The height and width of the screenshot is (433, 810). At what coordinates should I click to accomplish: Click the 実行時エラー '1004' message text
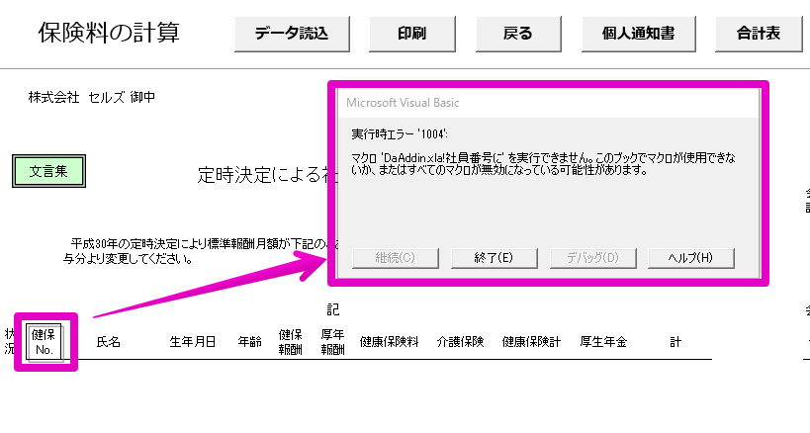pos(400,134)
